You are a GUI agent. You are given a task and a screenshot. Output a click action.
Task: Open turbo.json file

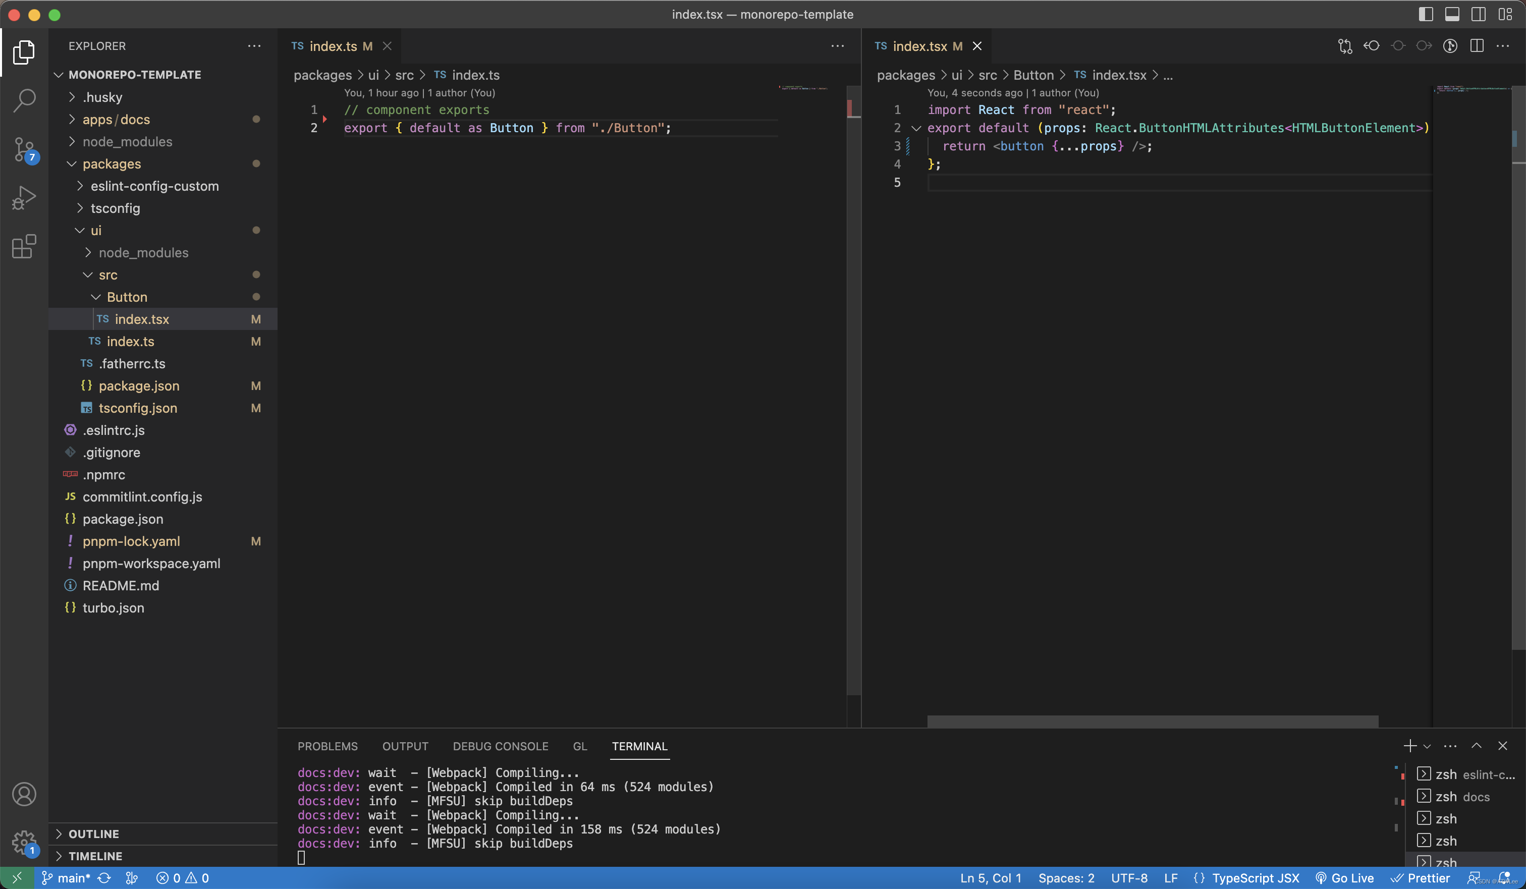[163, 607]
